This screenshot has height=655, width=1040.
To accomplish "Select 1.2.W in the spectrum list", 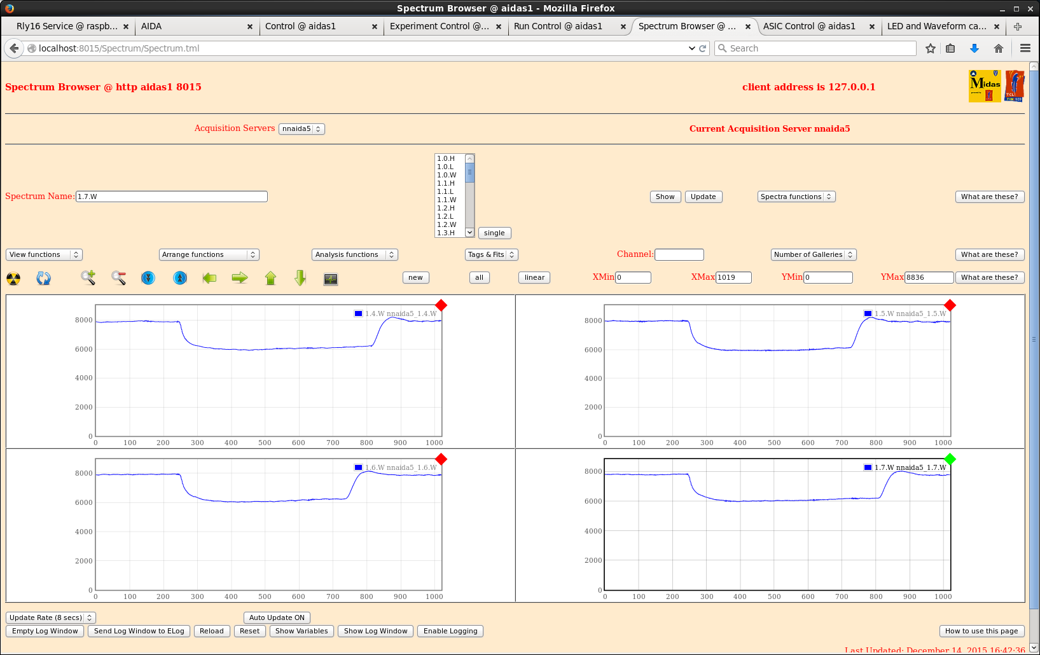I will pos(450,224).
